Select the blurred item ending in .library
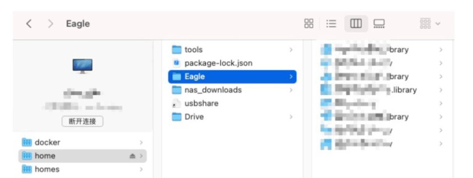 (x=382, y=90)
